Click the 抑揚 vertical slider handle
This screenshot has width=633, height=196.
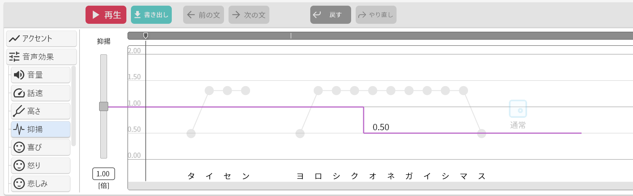click(104, 106)
